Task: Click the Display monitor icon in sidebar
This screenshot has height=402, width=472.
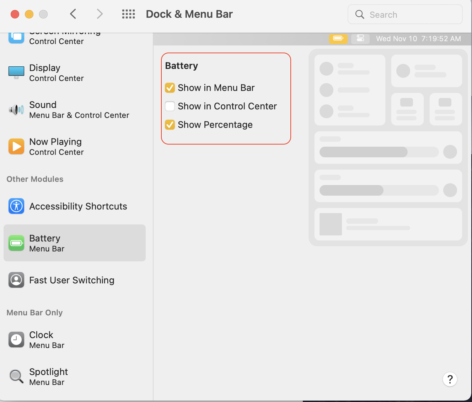Action: click(x=16, y=72)
